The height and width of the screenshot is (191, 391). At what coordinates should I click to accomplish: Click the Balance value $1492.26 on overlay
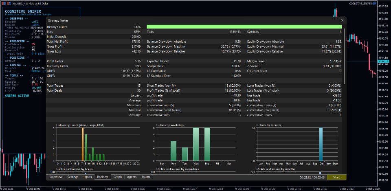[x=38, y=68]
